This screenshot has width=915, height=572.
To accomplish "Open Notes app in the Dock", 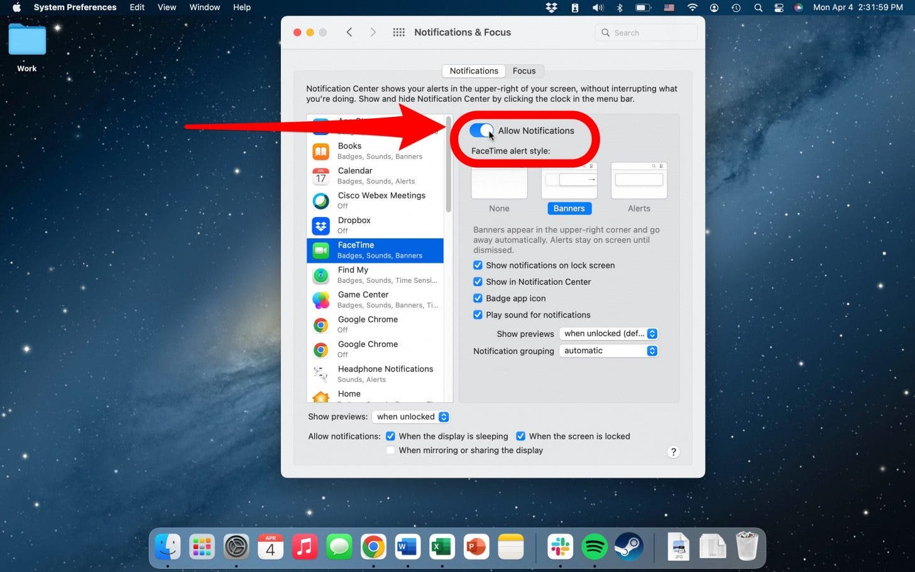I will (510, 547).
